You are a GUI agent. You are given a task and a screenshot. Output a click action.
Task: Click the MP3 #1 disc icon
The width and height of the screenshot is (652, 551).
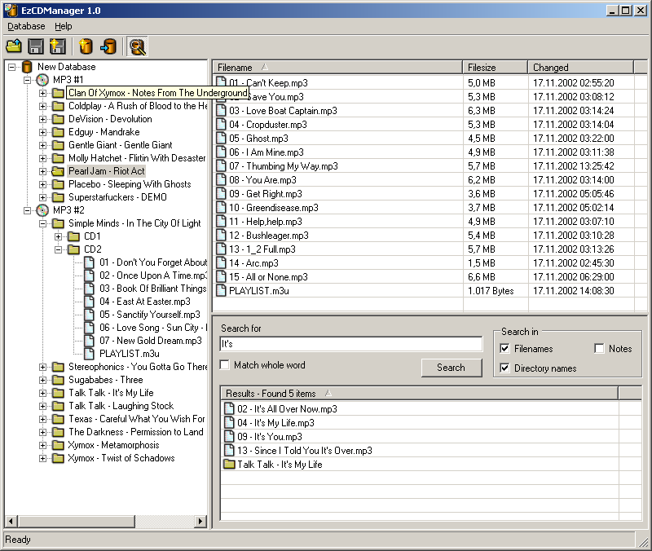(x=42, y=80)
